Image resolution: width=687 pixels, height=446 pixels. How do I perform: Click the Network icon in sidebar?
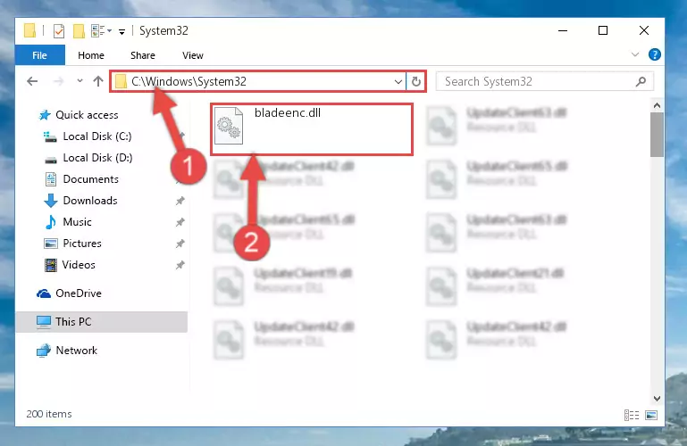point(44,351)
